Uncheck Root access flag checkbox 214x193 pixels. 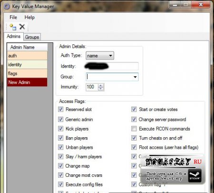click(x=134, y=147)
